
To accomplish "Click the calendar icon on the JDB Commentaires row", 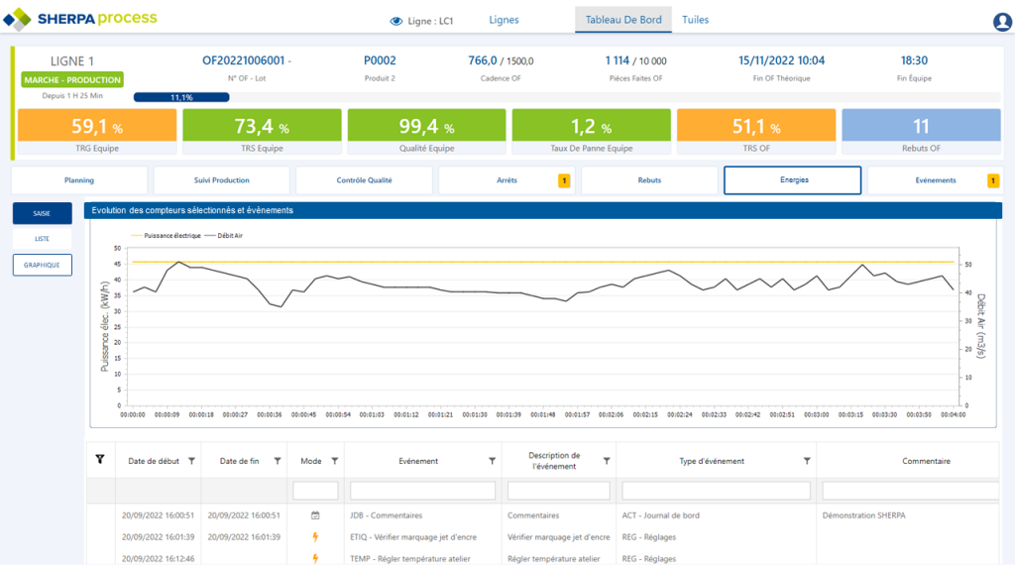I will tap(315, 514).
